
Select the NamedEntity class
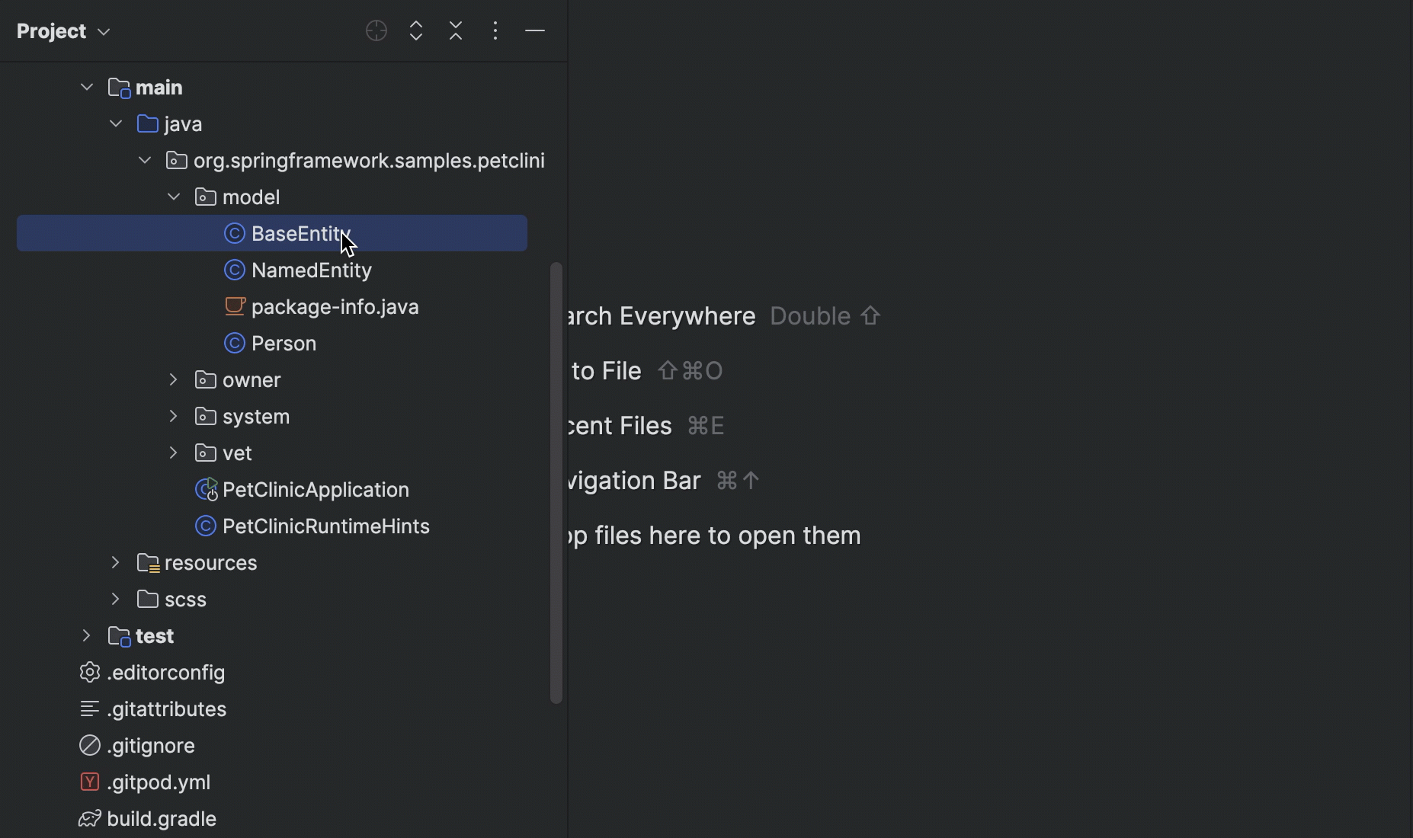(x=312, y=270)
